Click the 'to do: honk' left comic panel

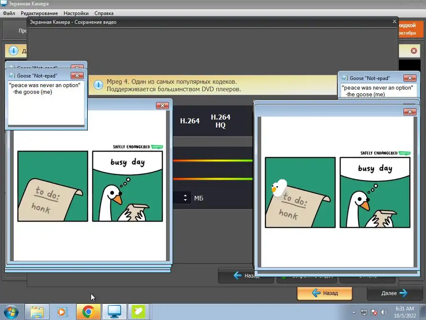[53, 186]
